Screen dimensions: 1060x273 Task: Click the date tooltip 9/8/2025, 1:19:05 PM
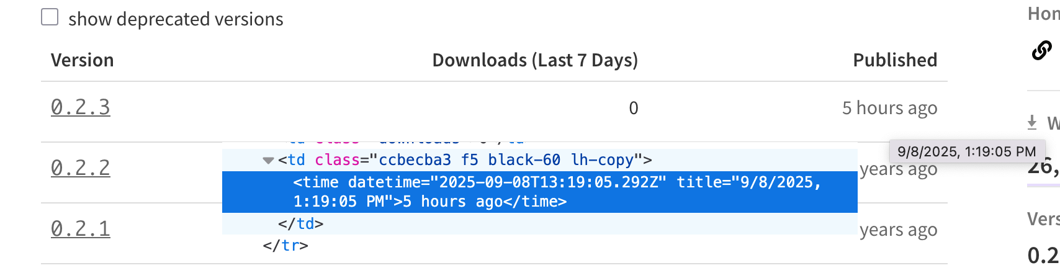pos(967,151)
